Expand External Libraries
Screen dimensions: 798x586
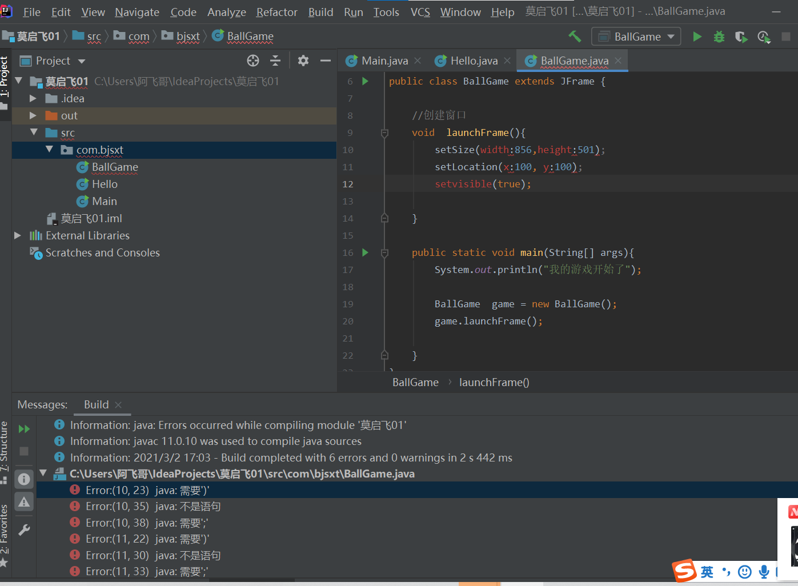(17, 235)
